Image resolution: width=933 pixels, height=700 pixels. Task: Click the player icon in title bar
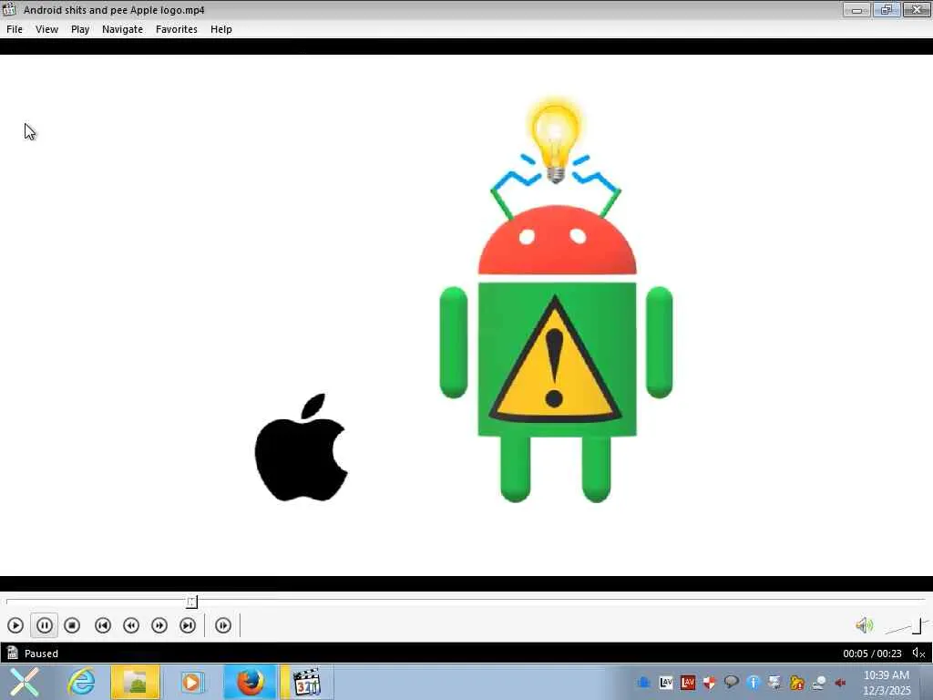[9, 9]
